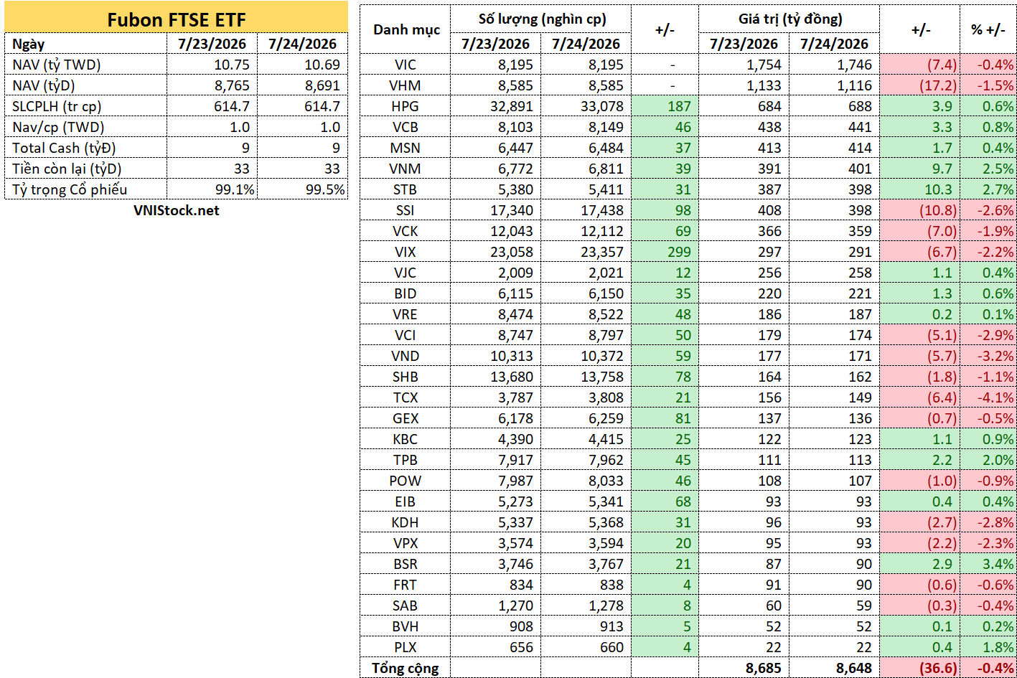Viewport: 1017px width, 678px height.
Task: Click the Tổng cộng total row label
Action: [x=406, y=668]
